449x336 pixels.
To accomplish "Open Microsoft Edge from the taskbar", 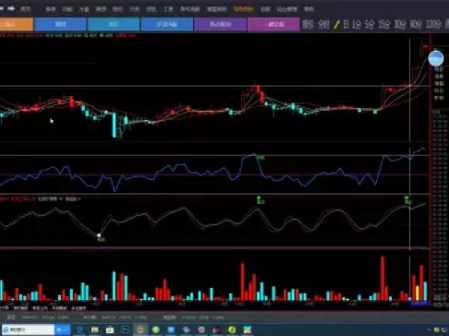I will pos(79,330).
